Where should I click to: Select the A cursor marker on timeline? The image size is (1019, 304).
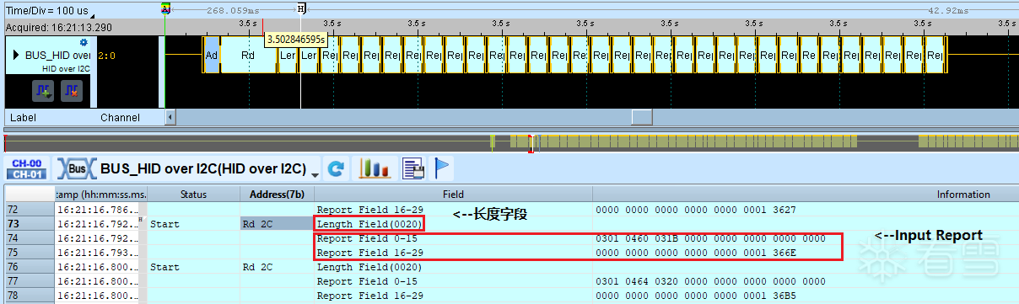click(x=165, y=8)
